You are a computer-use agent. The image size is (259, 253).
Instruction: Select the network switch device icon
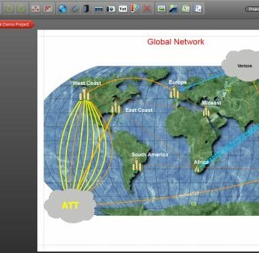click(x=99, y=9)
